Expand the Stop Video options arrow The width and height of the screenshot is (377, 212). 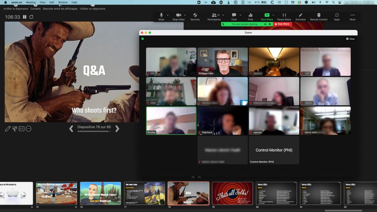[185, 15]
